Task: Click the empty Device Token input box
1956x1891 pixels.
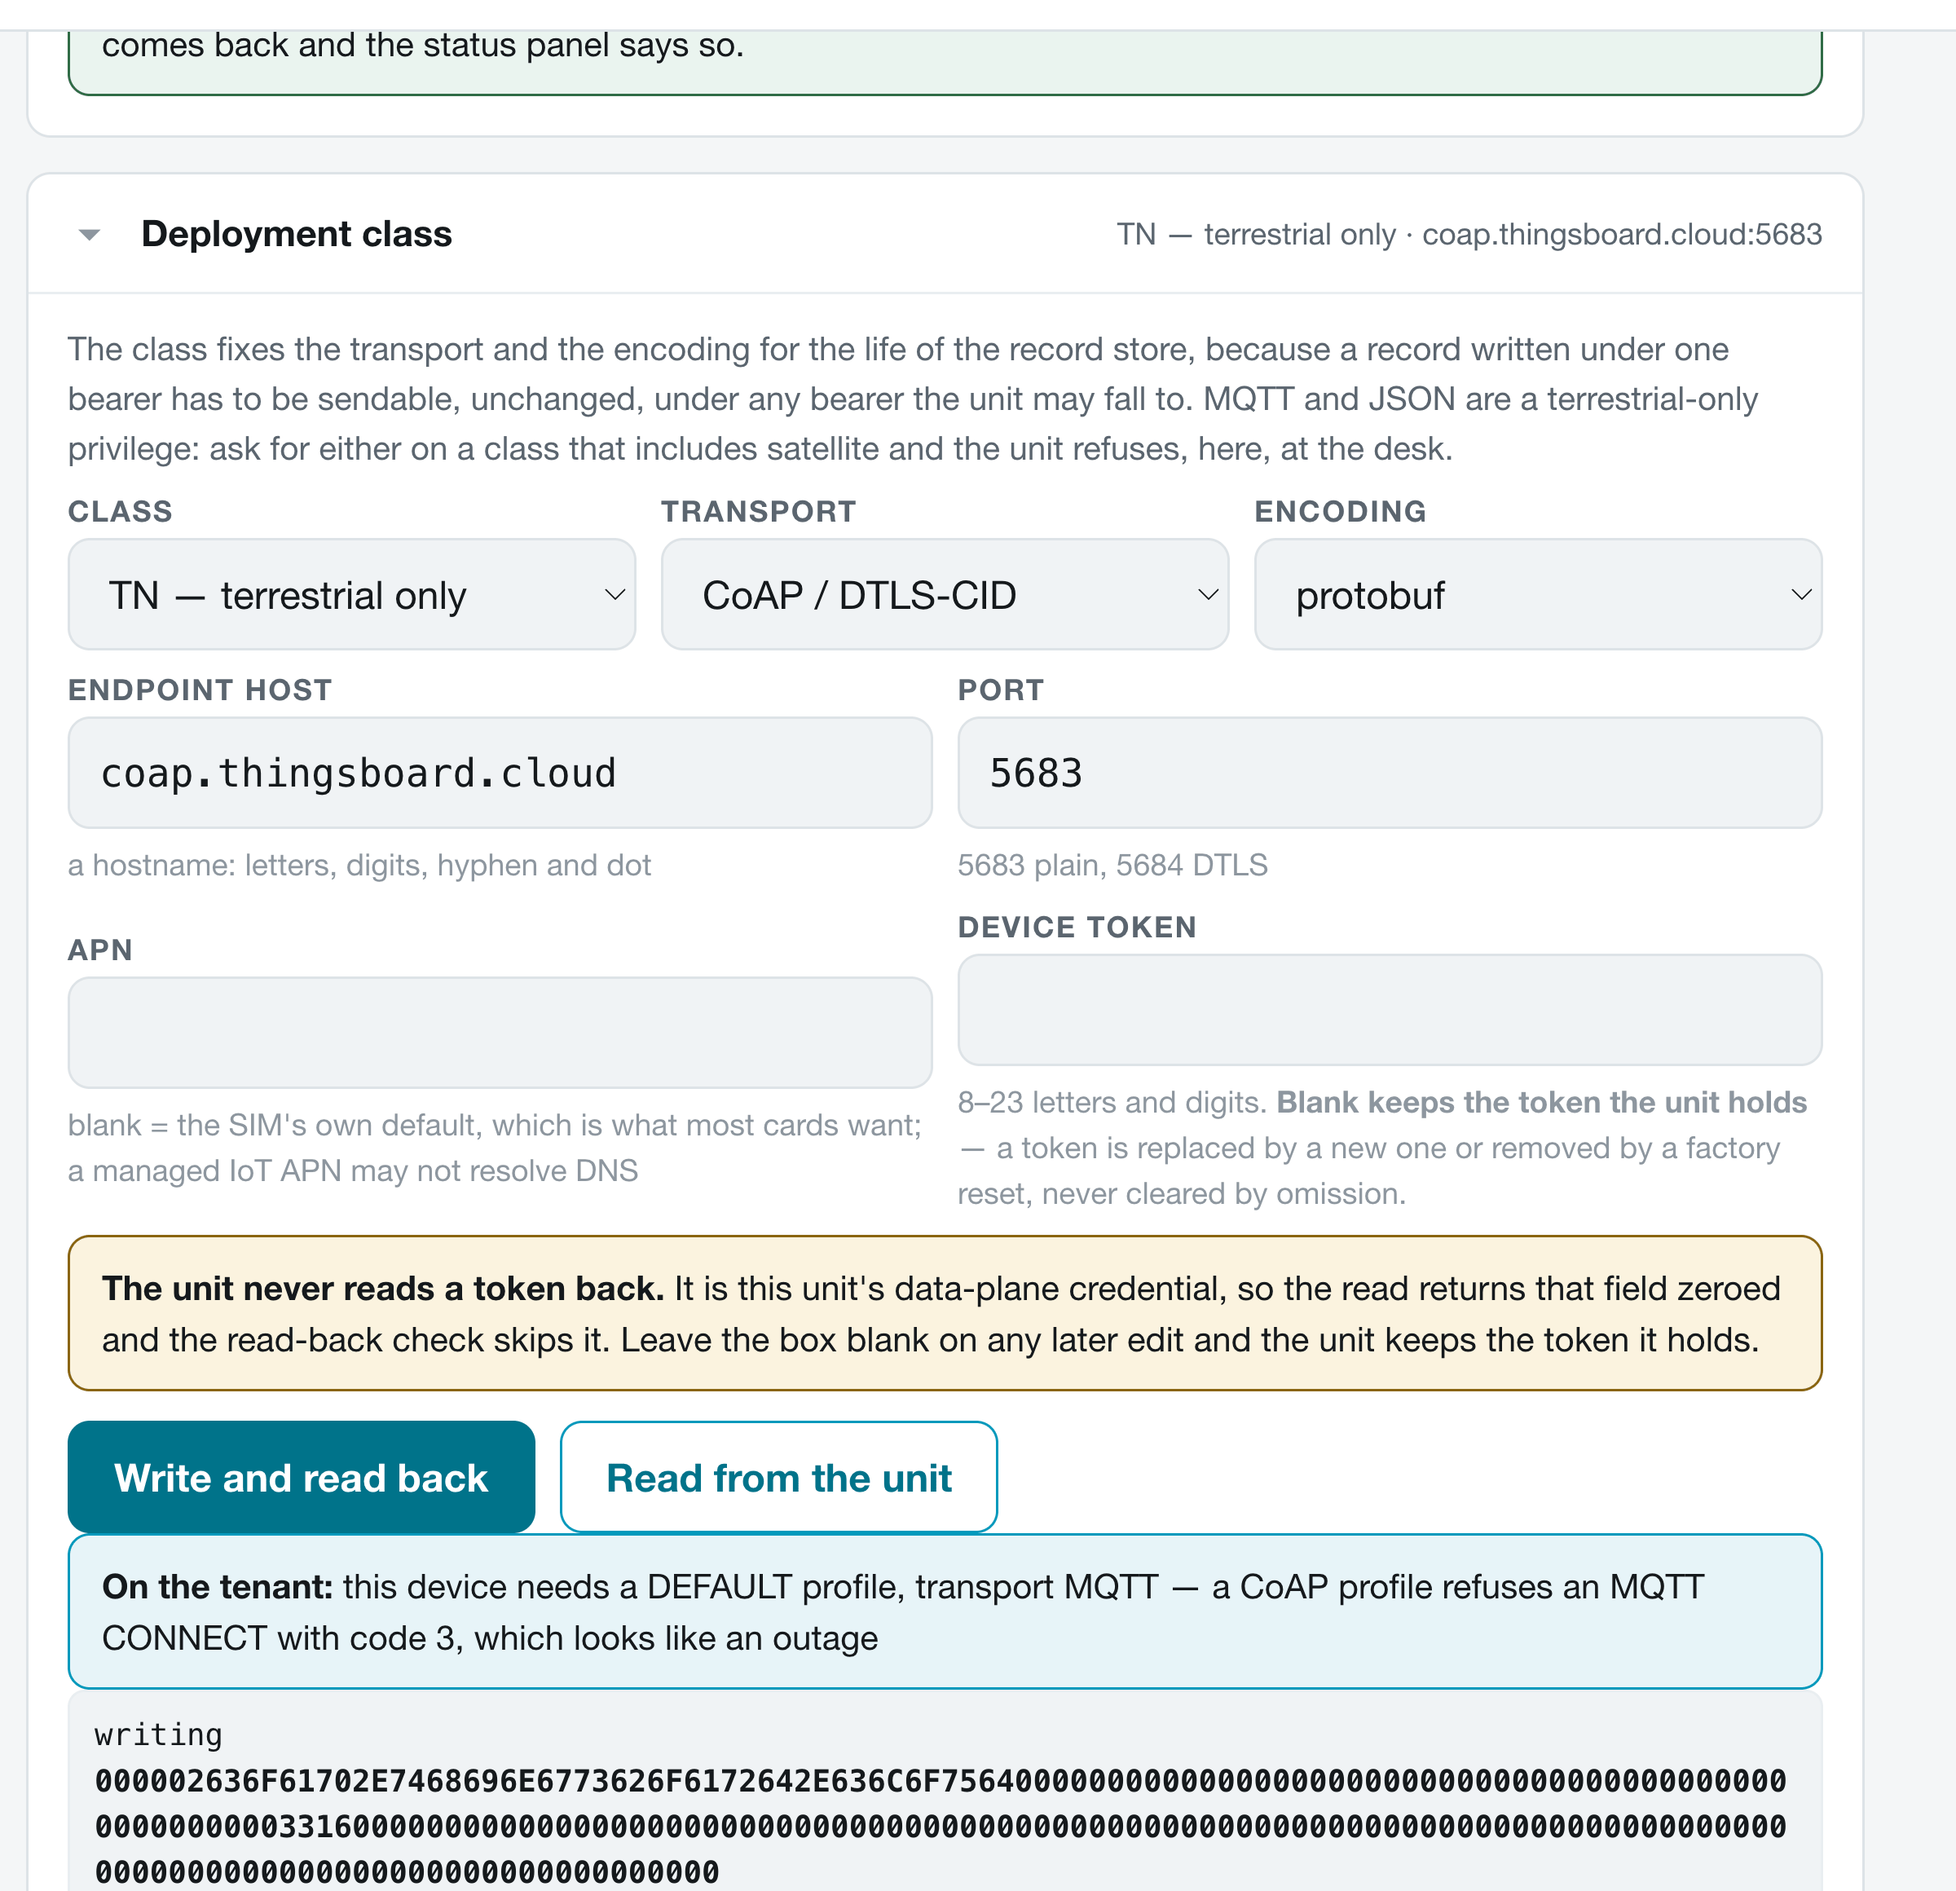Action: pos(1389,1010)
